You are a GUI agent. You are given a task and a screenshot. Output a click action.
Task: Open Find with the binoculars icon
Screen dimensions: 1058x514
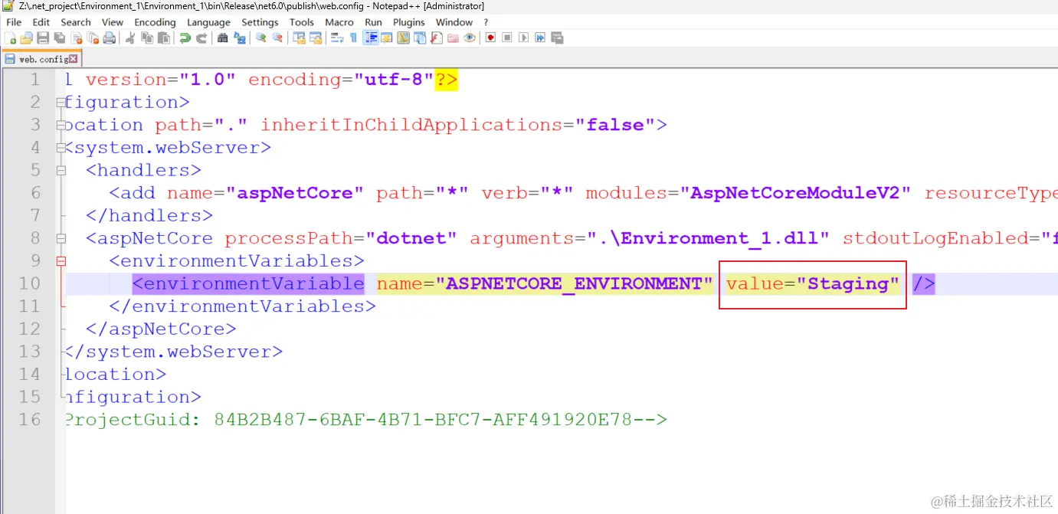tap(222, 38)
